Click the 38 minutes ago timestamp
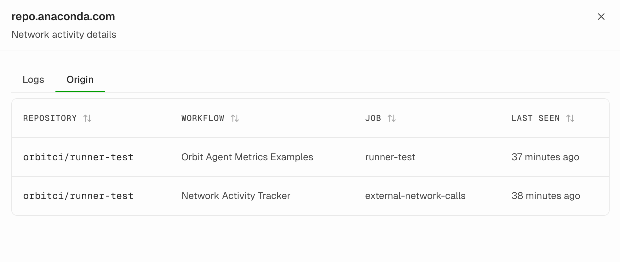The image size is (620, 262). 546,196
